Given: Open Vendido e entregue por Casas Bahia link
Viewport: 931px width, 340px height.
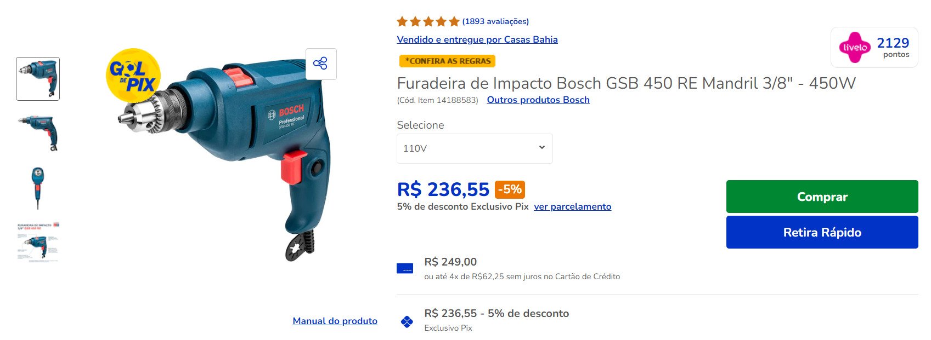Looking at the screenshot, I should coord(477,39).
